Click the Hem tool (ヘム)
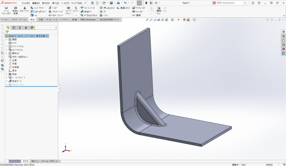This screenshot has height=166, width=286. pos(34,15)
